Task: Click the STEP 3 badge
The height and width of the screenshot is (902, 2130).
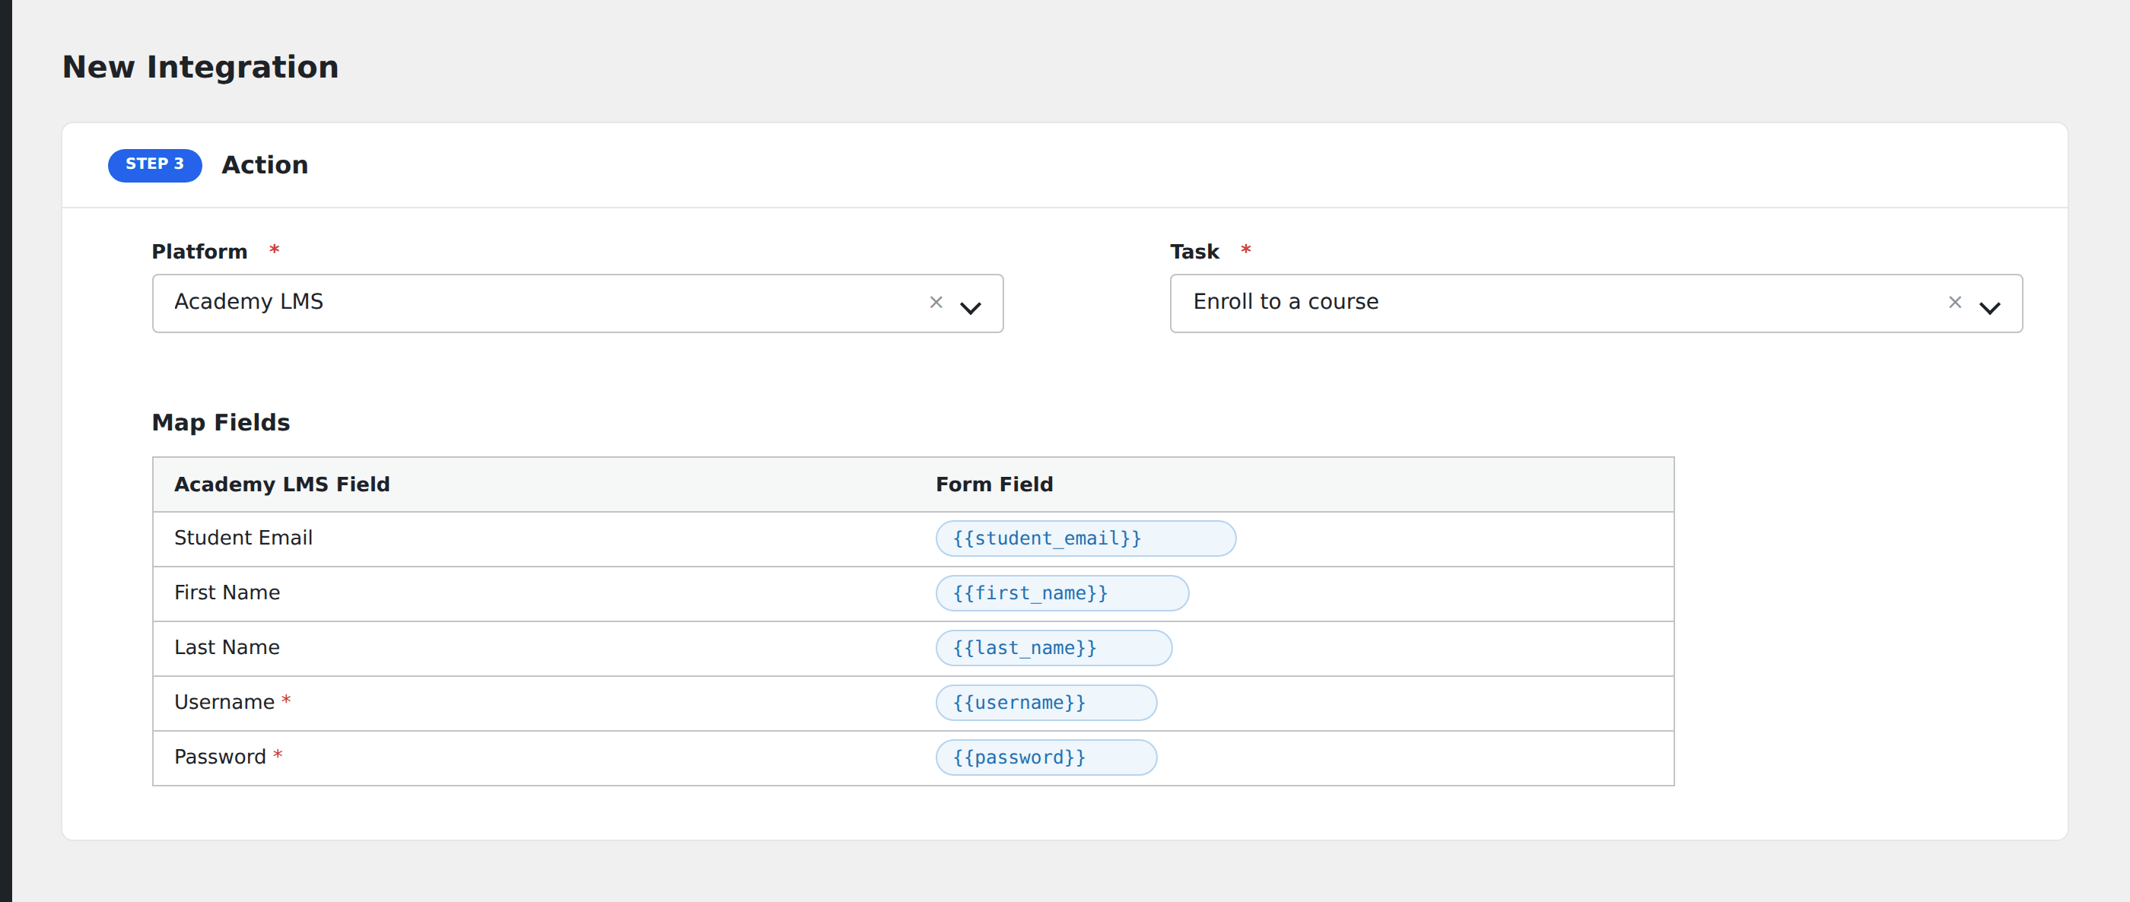Action: click(x=154, y=164)
